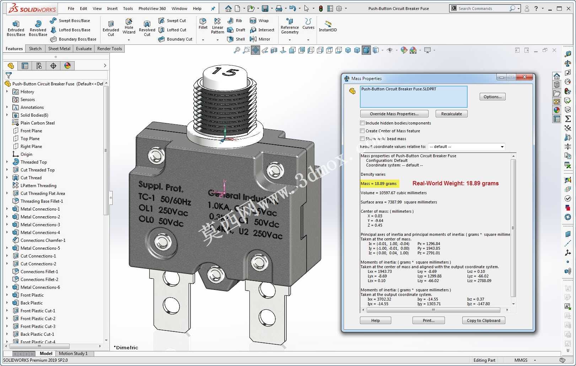Select the Rib tool
Screen dimensions: 576x366
(x=235, y=21)
